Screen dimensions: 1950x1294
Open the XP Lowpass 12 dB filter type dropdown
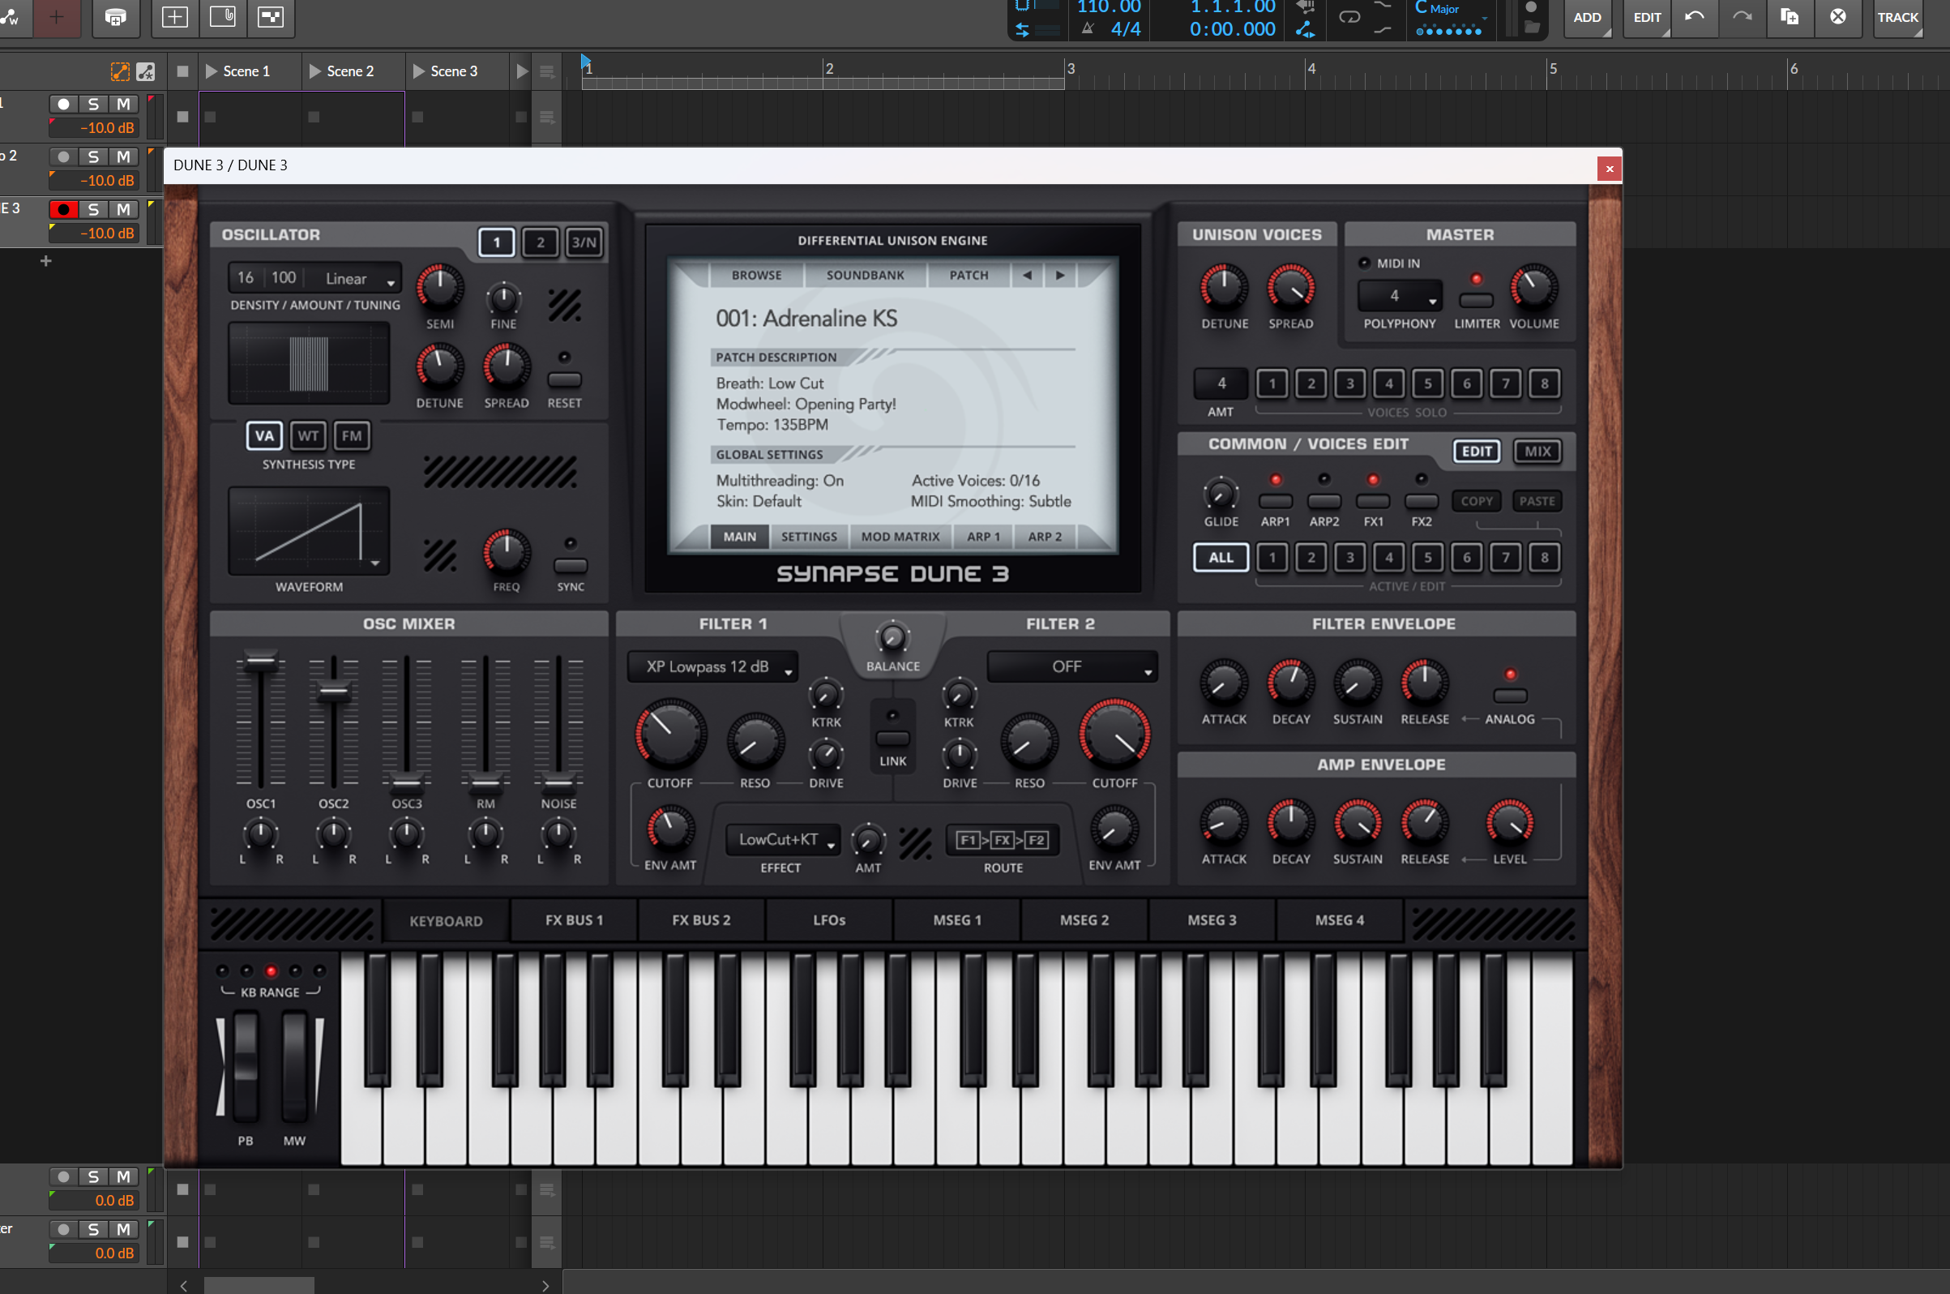point(712,666)
